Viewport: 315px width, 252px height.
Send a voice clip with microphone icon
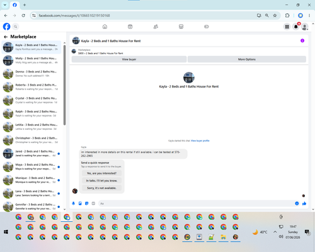click(74, 203)
